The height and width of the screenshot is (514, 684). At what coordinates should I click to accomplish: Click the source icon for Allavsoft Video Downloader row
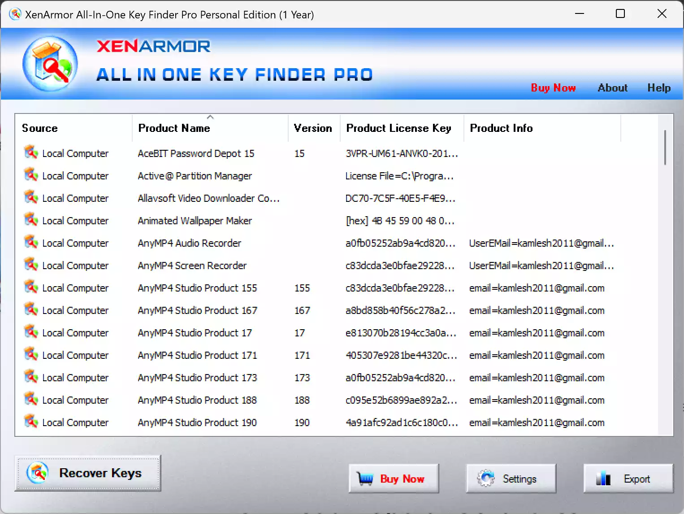31,197
